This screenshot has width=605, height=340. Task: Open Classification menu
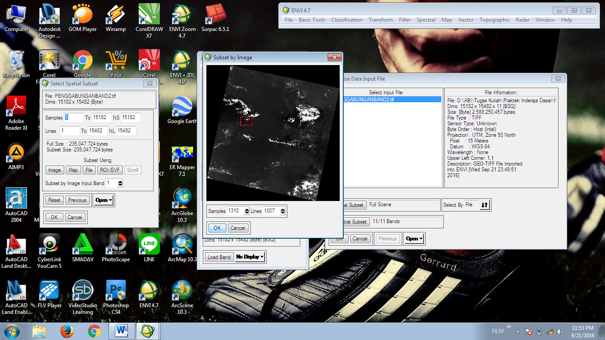[x=347, y=20]
